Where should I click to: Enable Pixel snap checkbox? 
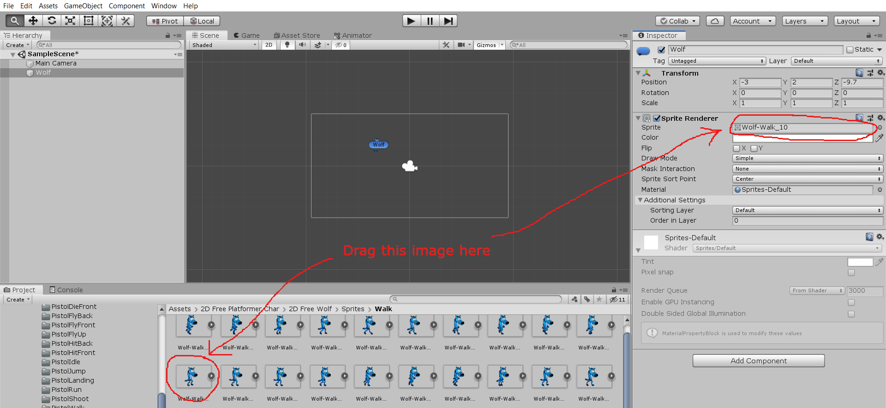pos(851,272)
